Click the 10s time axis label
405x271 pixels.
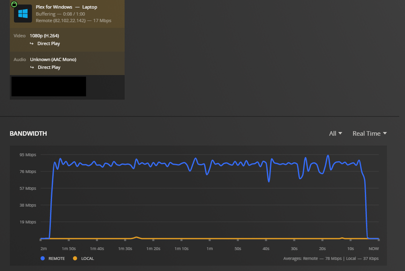(350, 248)
